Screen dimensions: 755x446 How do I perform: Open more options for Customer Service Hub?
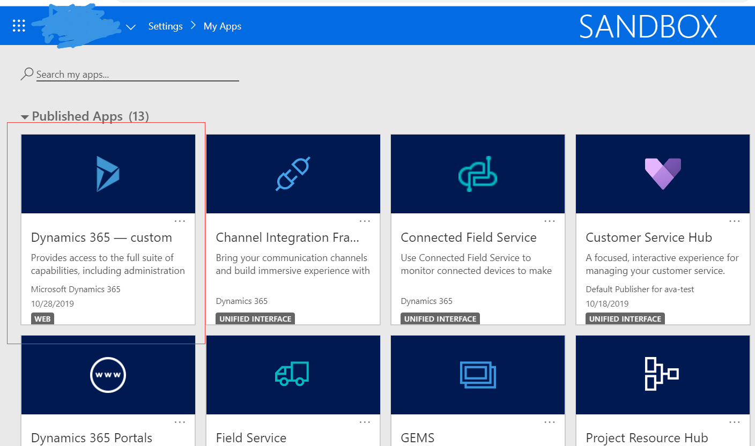click(x=735, y=221)
